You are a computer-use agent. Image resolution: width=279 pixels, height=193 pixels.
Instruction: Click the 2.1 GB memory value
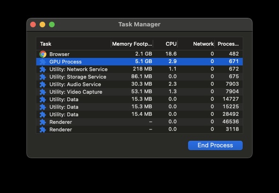point(144,54)
